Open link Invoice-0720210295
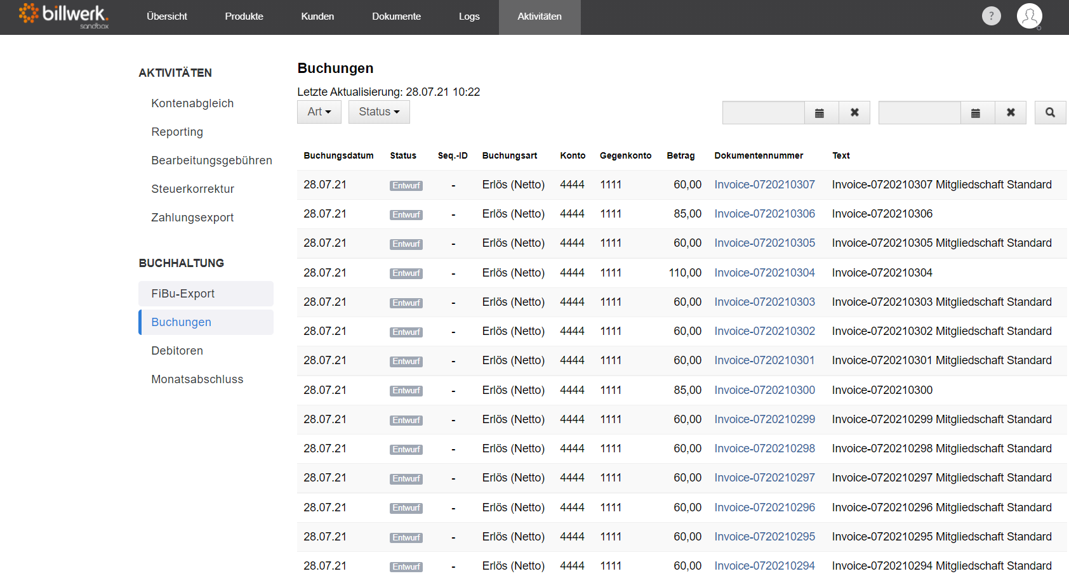Viewport: 1069px width, 576px height. [x=764, y=537]
